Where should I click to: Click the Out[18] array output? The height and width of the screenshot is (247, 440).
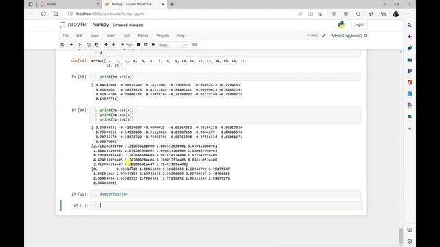tap(169, 63)
